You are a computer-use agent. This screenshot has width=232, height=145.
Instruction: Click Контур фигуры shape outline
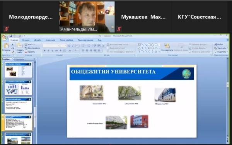tap(198, 48)
